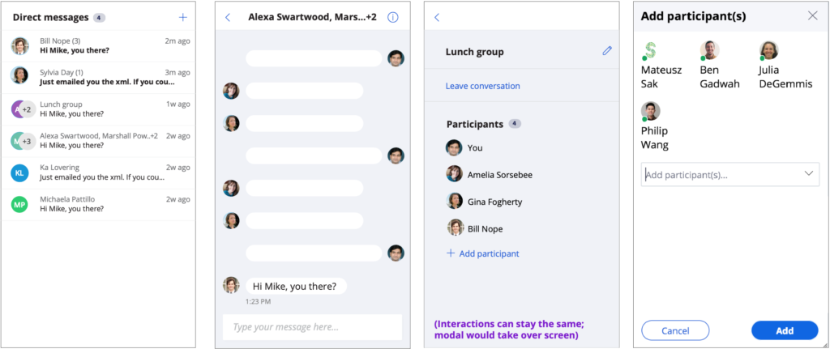
Task: Click Leave conversation link
Action: 483,86
